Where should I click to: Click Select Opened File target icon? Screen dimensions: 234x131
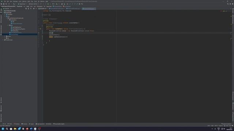(x=26, y=9)
